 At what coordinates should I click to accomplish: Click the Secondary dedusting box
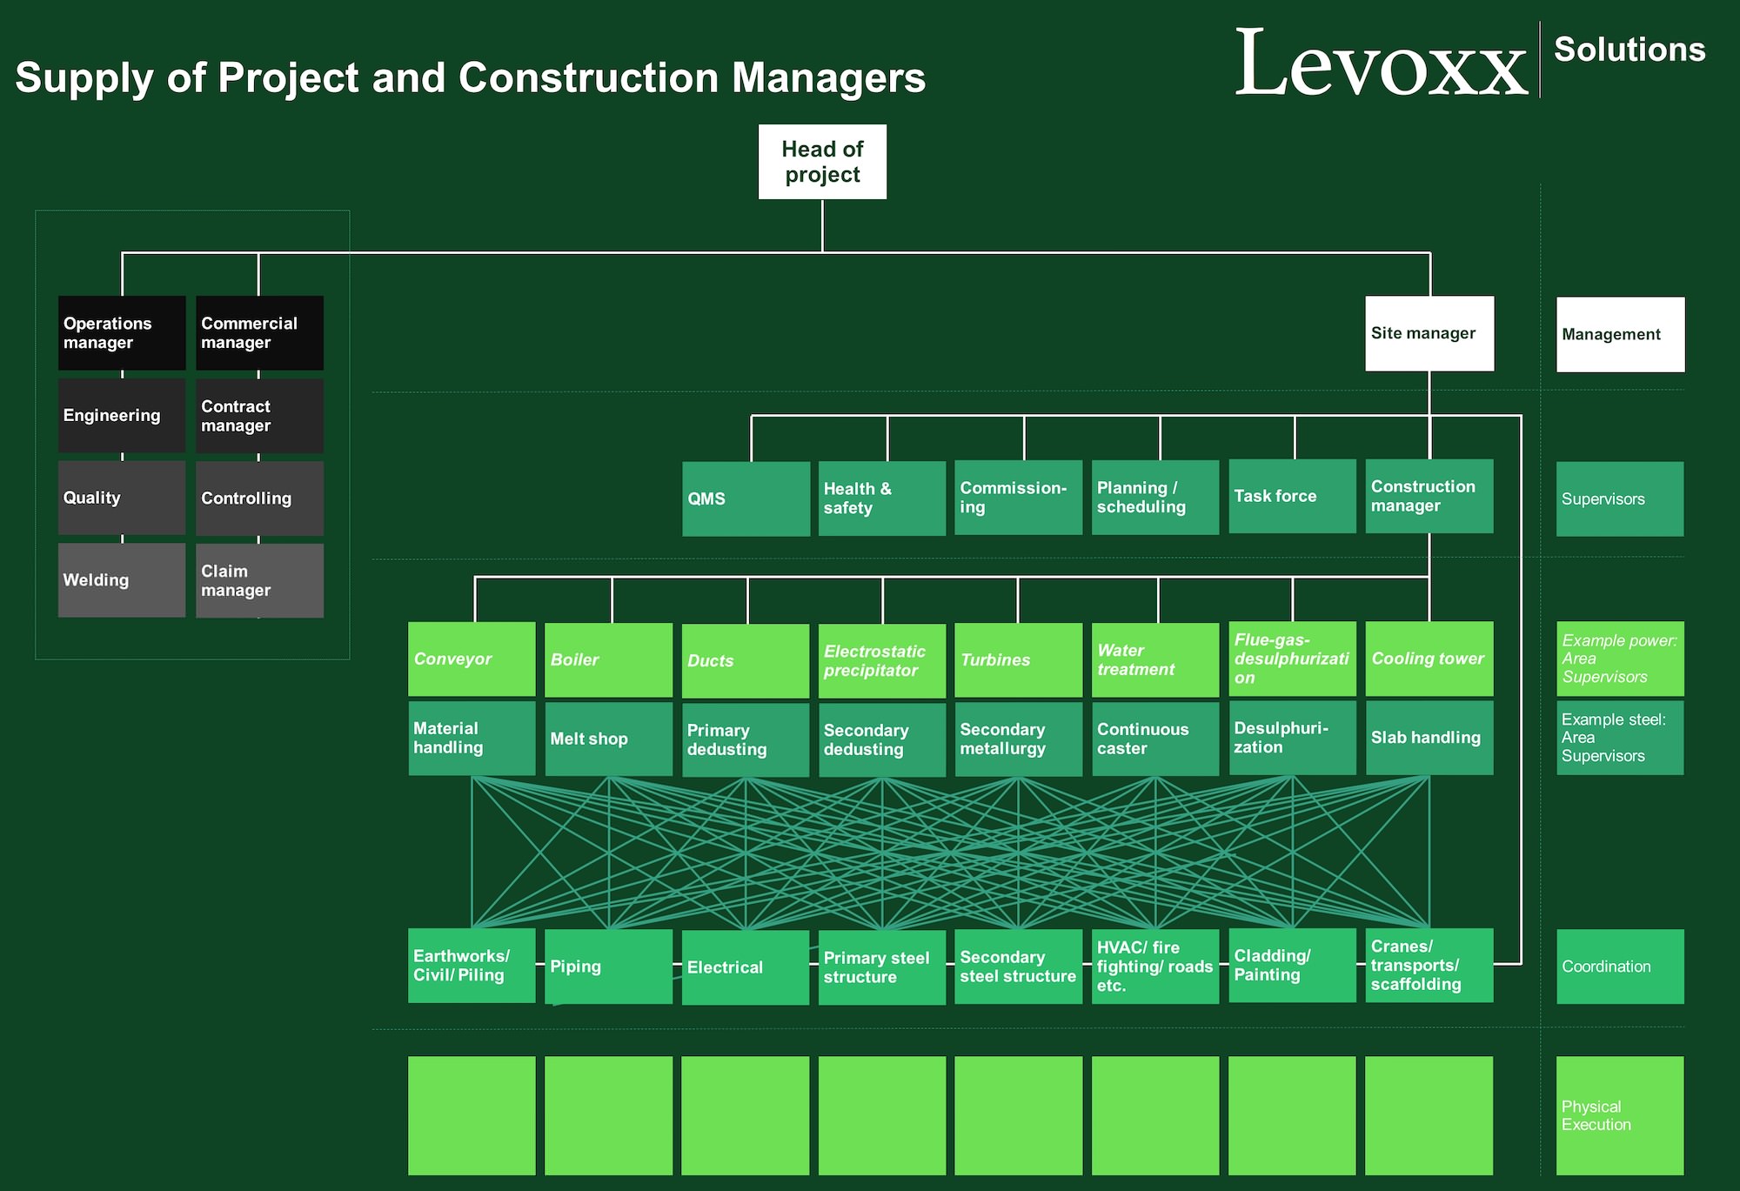click(882, 739)
